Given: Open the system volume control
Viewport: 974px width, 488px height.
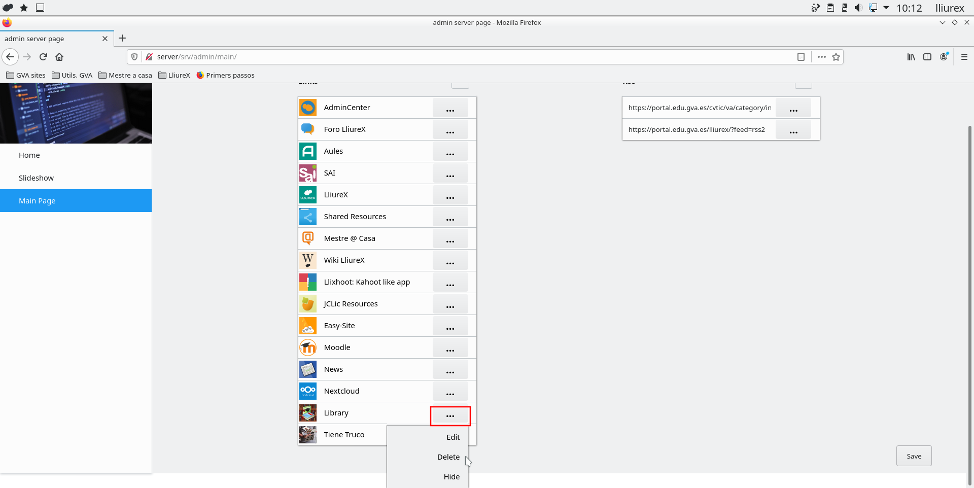Looking at the screenshot, I should pyautogui.click(x=858, y=8).
